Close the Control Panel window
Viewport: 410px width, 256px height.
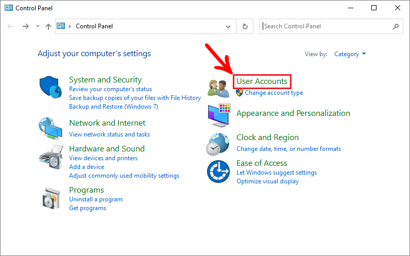(x=398, y=8)
